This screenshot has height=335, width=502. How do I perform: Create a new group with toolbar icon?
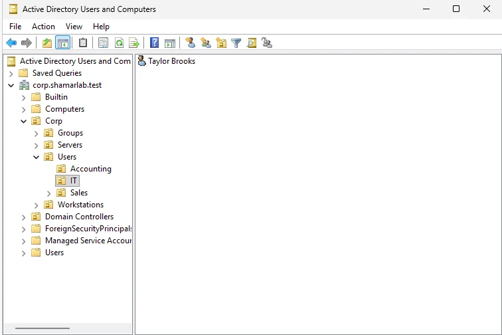(206, 43)
